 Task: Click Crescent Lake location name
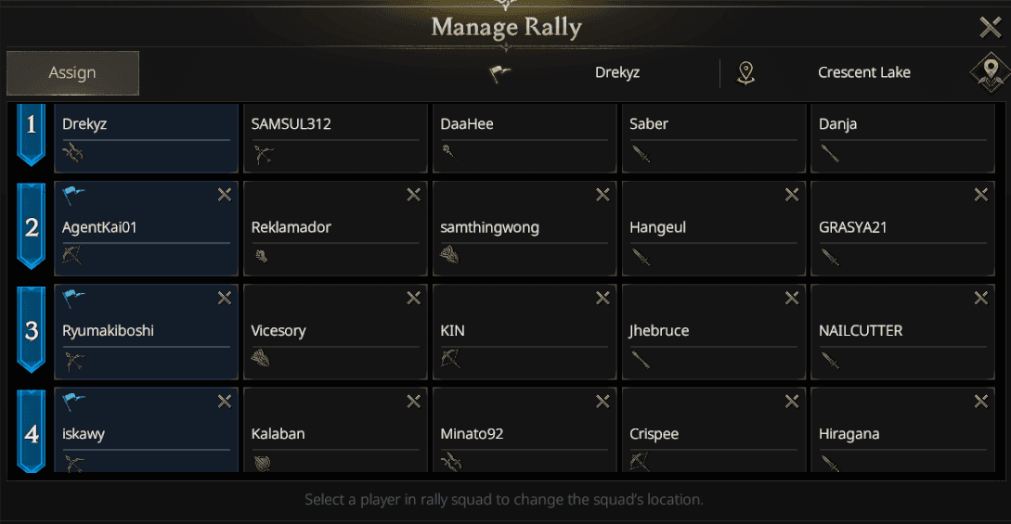tap(863, 73)
